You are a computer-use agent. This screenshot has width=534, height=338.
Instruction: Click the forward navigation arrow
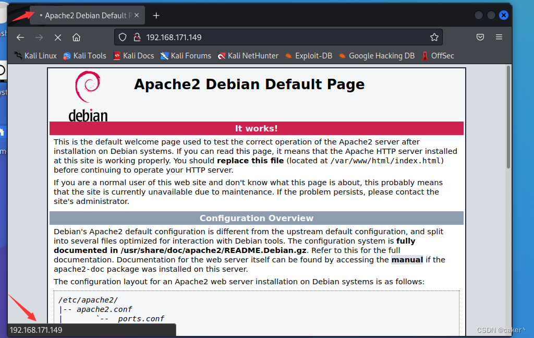(x=39, y=38)
